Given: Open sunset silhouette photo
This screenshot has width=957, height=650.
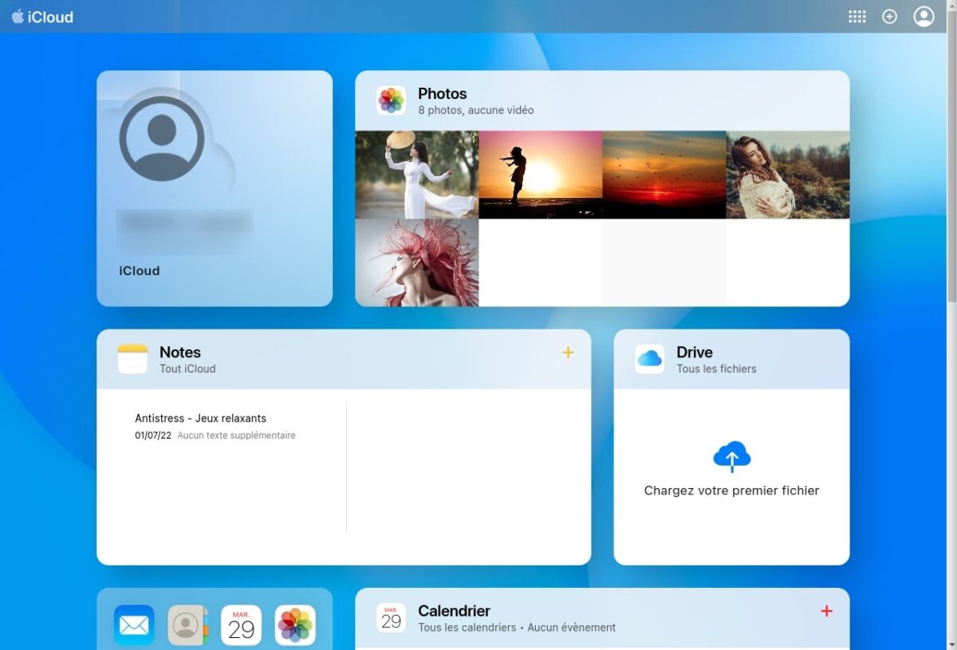Looking at the screenshot, I should [x=541, y=175].
